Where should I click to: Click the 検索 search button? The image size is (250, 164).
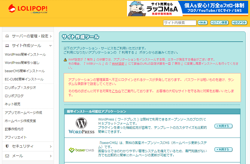click(202, 23)
